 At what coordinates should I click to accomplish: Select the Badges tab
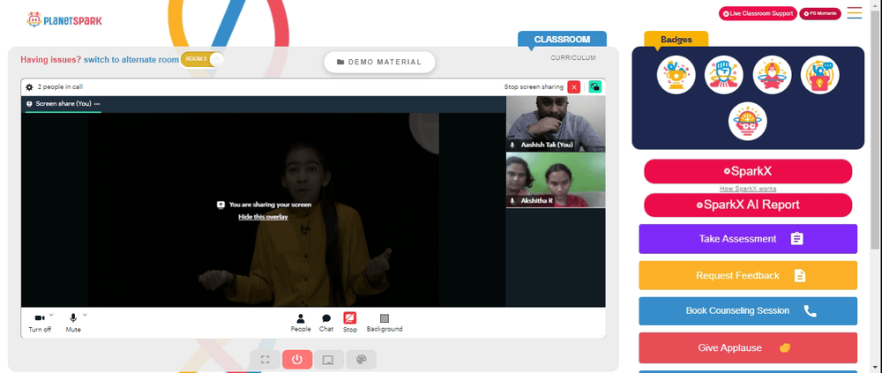(676, 40)
